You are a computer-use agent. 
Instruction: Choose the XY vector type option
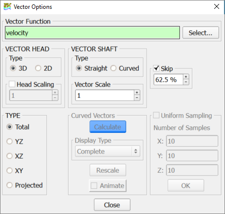click(x=9, y=171)
